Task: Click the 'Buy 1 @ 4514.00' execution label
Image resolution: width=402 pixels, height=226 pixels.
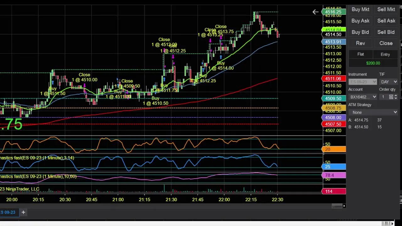Action: tap(221, 66)
